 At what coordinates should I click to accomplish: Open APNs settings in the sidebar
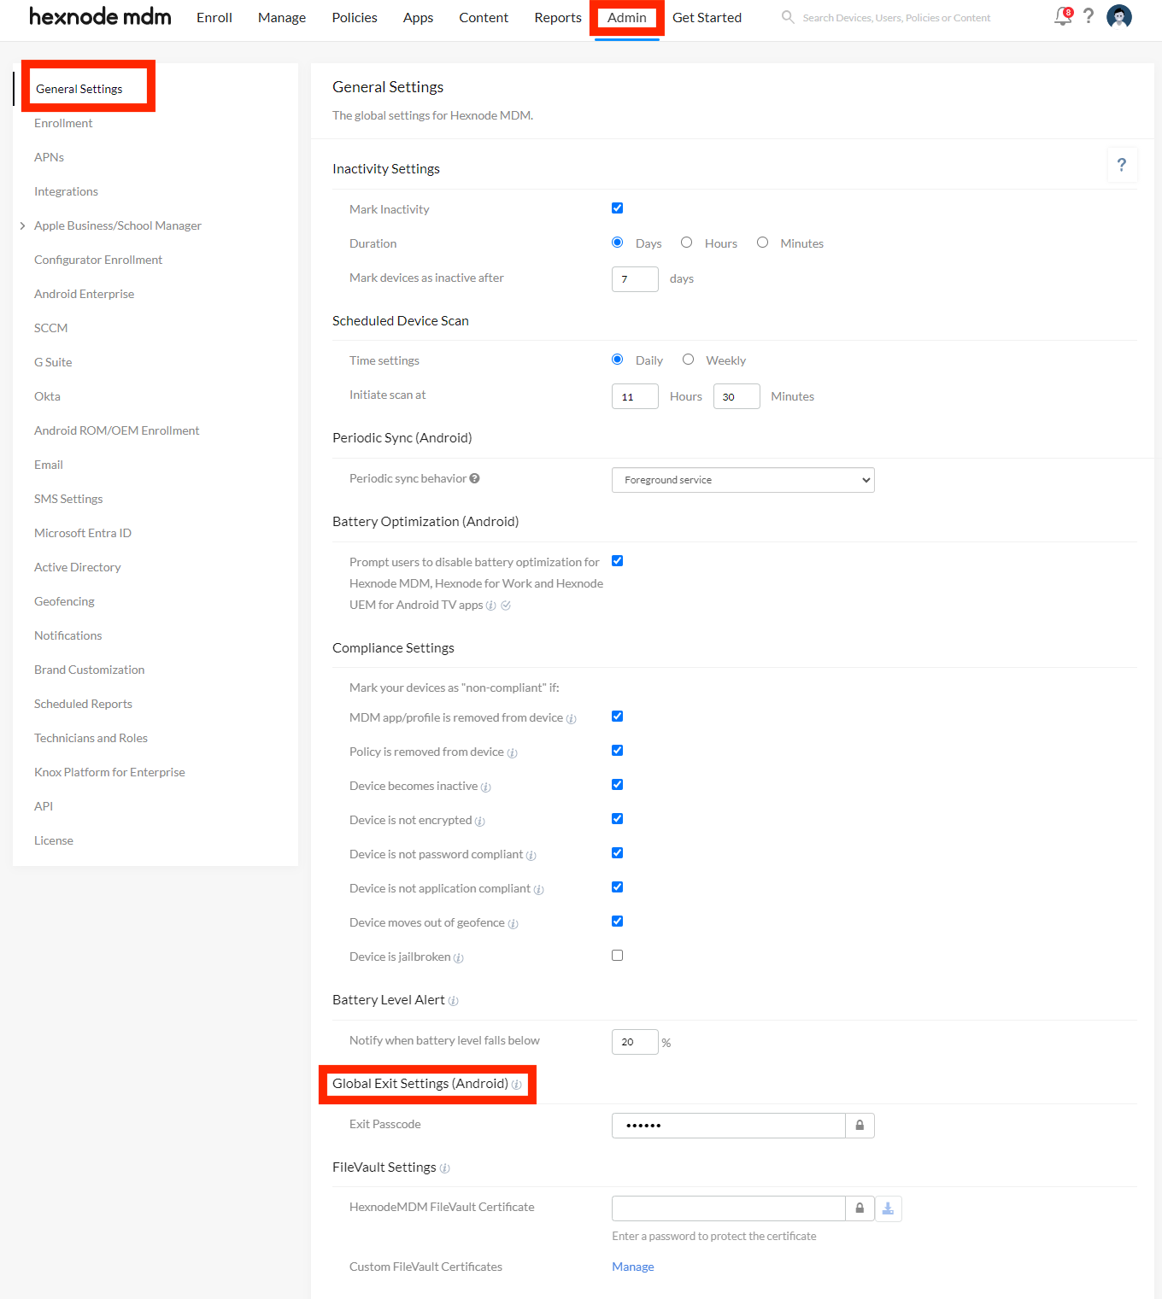pyautogui.click(x=49, y=157)
